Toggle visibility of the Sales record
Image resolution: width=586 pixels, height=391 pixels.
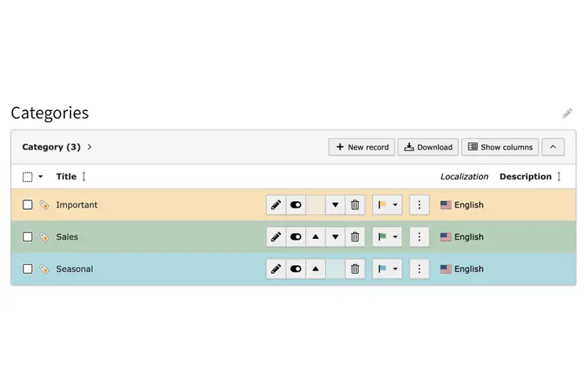[295, 237]
